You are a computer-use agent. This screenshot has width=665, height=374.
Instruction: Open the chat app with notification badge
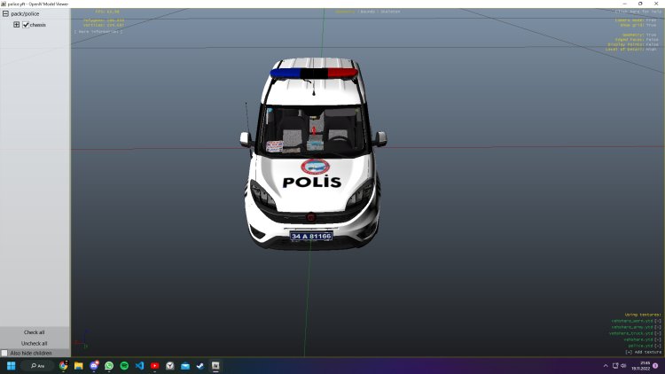tap(94, 365)
